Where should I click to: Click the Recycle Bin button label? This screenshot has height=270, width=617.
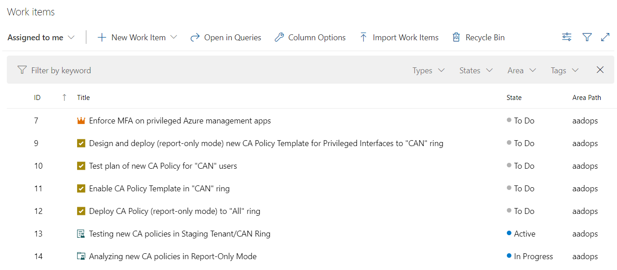pyautogui.click(x=485, y=38)
